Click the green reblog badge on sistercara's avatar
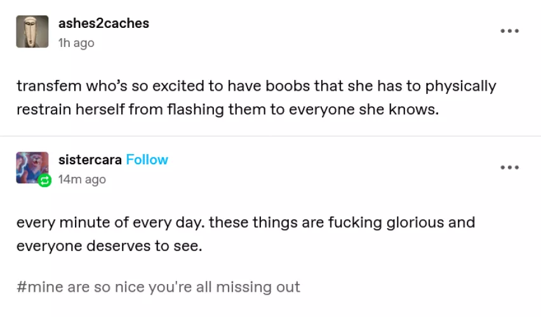 44,181
